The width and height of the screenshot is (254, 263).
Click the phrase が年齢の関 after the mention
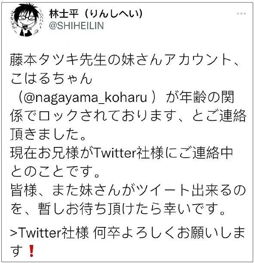pyautogui.click(x=200, y=97)
